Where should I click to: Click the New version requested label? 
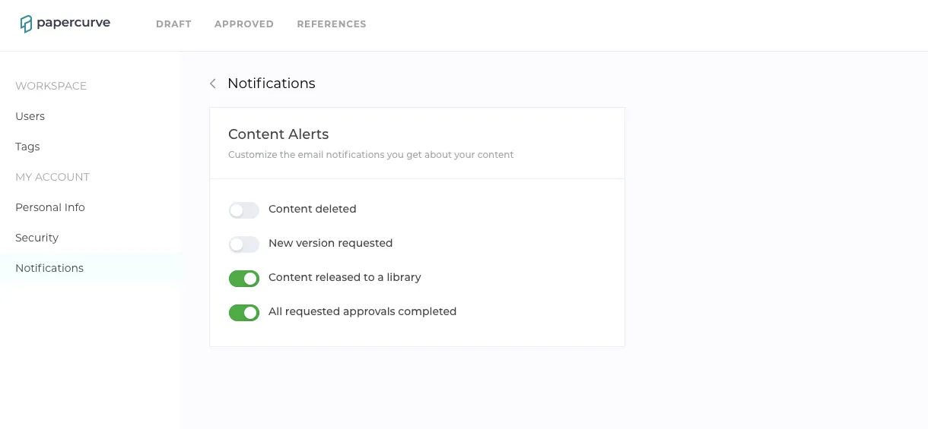[331, 243]
